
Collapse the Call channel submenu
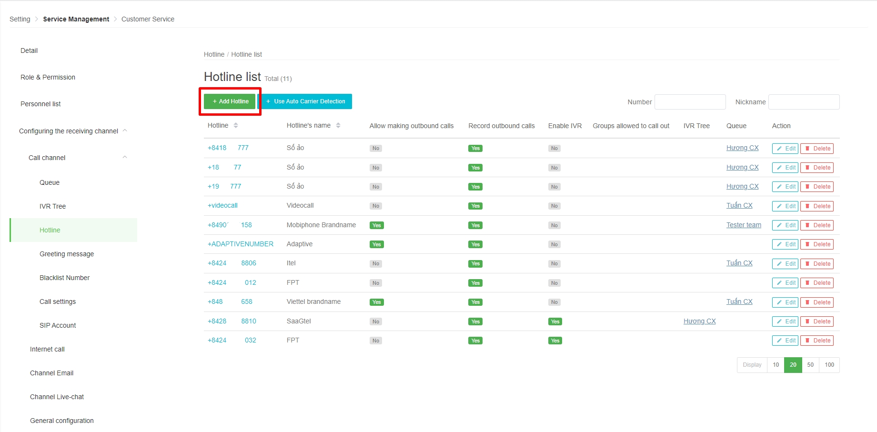[x=125, y=158]
